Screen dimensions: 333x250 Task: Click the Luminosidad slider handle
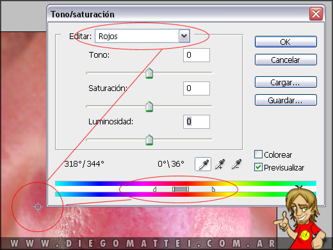point(149,140)
